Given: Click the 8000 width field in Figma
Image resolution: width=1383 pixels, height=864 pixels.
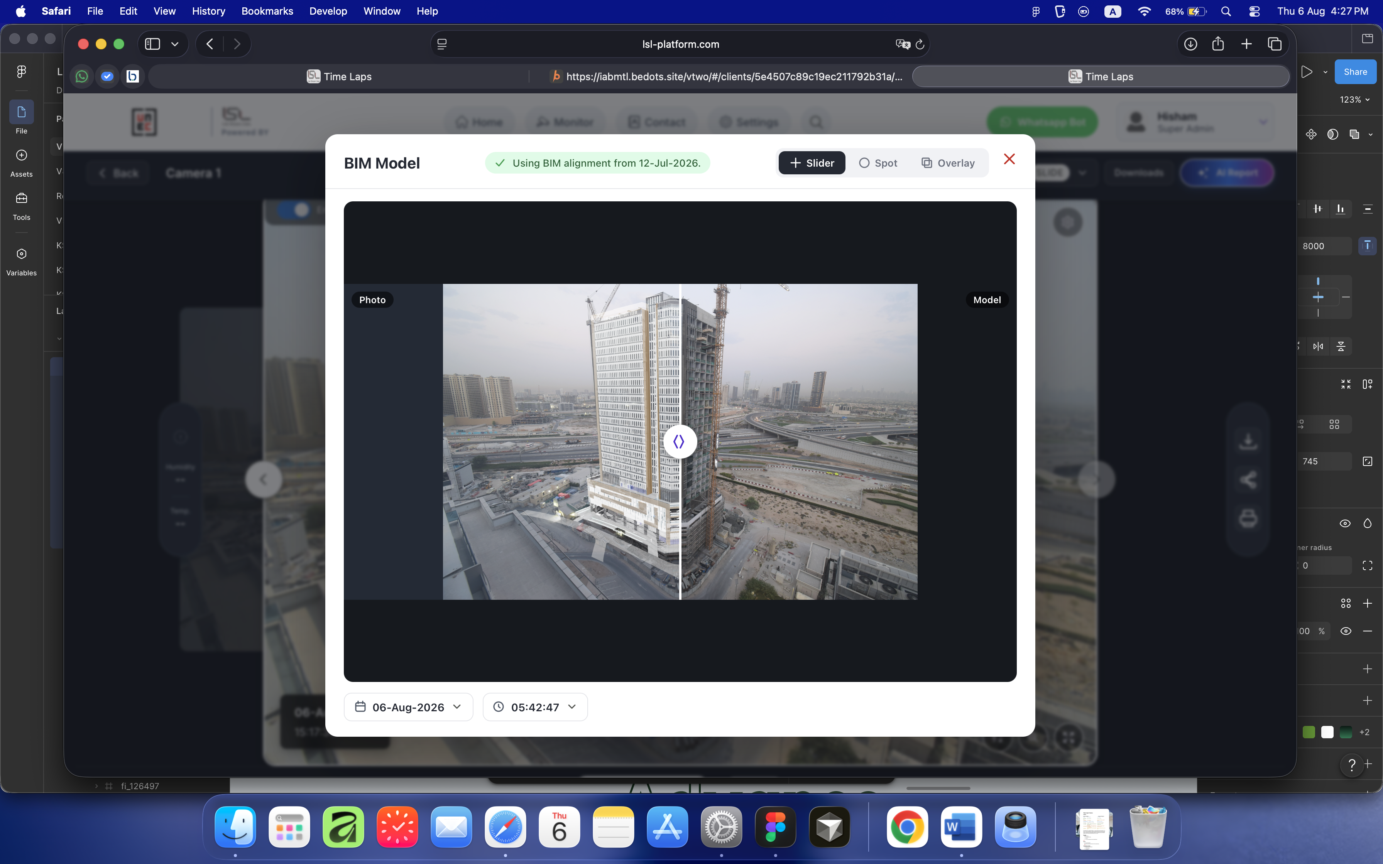Looking at the screenshot, I should [1325, 246].
